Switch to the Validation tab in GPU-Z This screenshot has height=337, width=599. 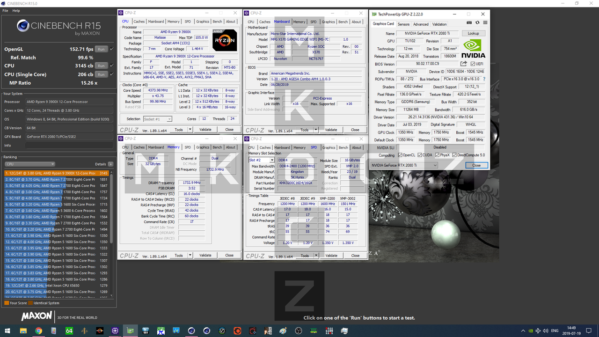tap(439, 24)
